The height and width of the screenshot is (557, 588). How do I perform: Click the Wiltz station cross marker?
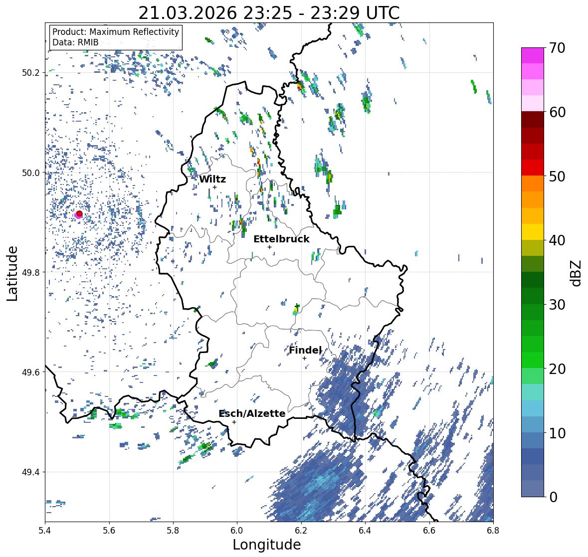point(215,187)
